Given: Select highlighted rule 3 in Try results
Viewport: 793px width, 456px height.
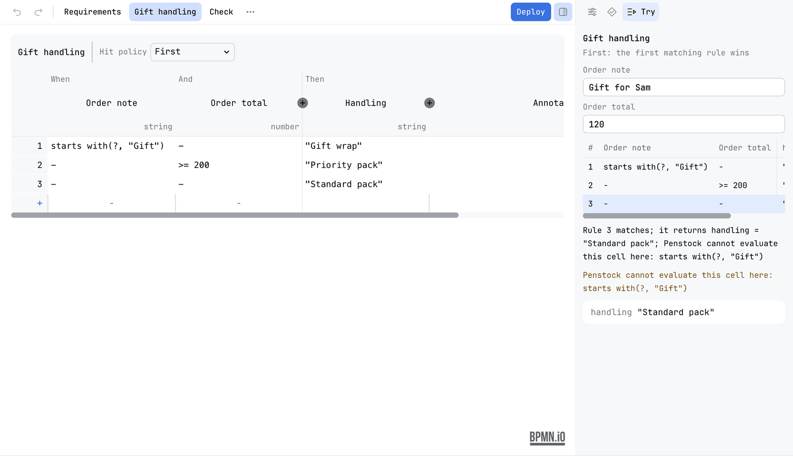Looking at the screenshot, I should click(x=683, y=204).
